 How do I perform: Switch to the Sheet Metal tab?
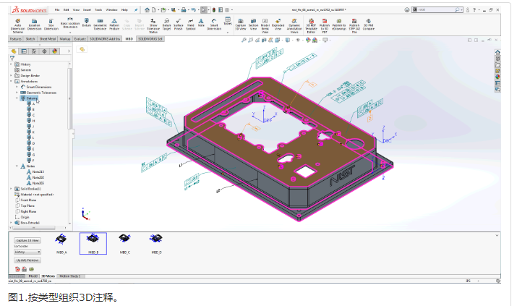48,38
